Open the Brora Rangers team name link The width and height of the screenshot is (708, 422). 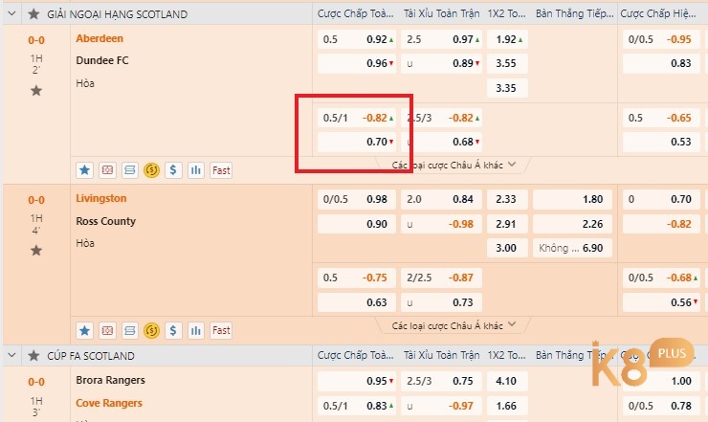(x=110, y=380)
